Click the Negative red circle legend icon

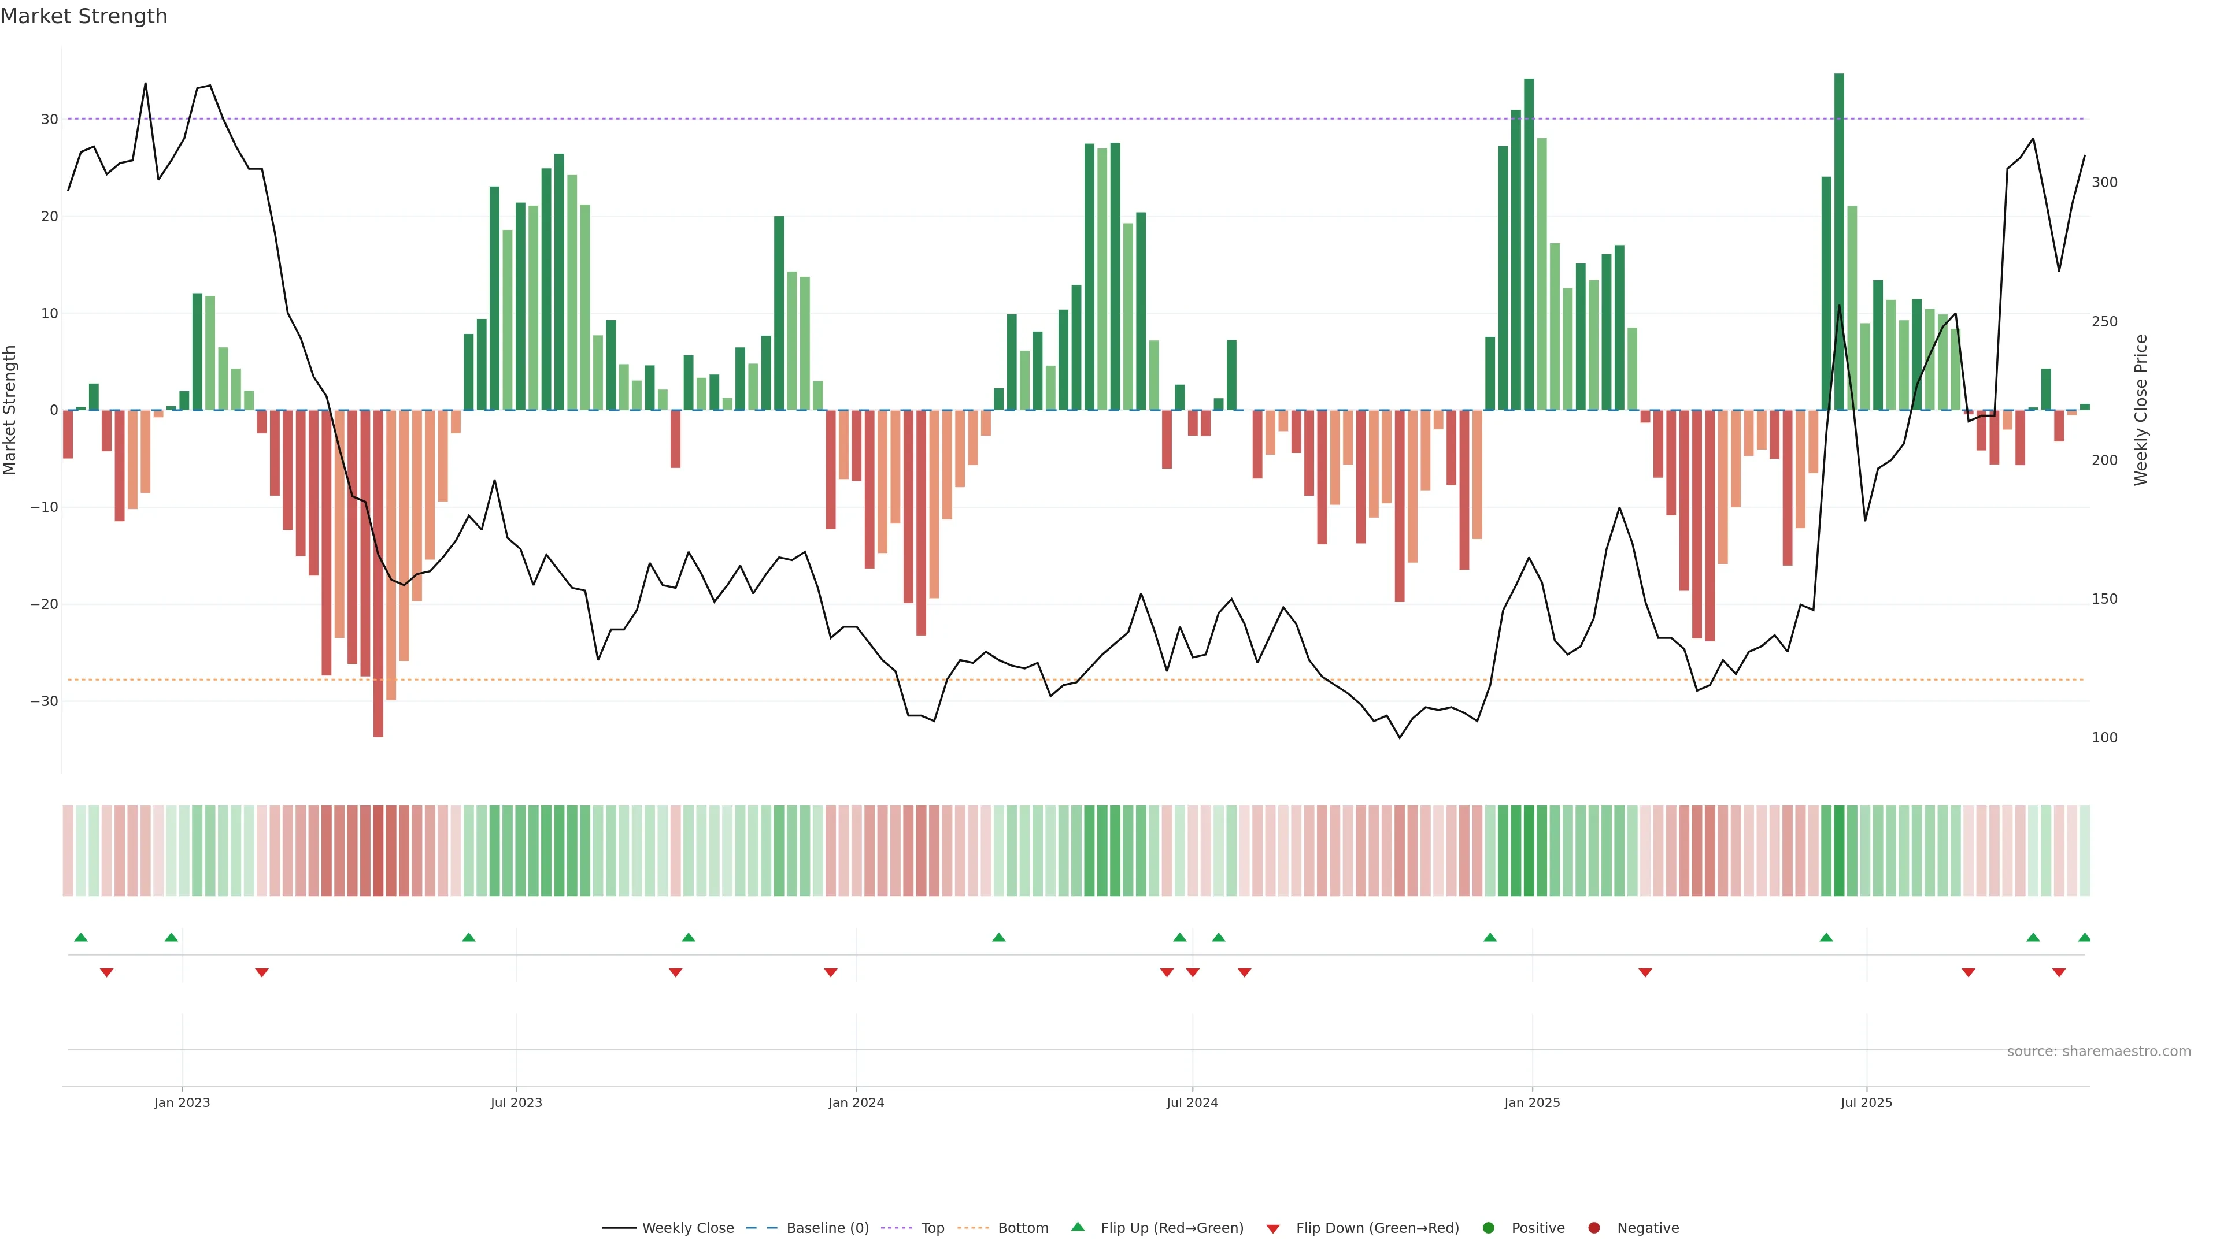[x=1593, y=1228]
